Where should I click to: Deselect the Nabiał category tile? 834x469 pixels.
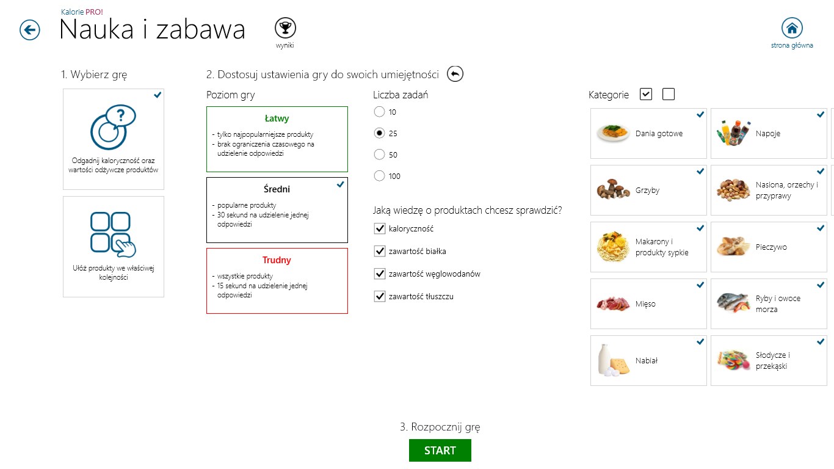(648, 361)
